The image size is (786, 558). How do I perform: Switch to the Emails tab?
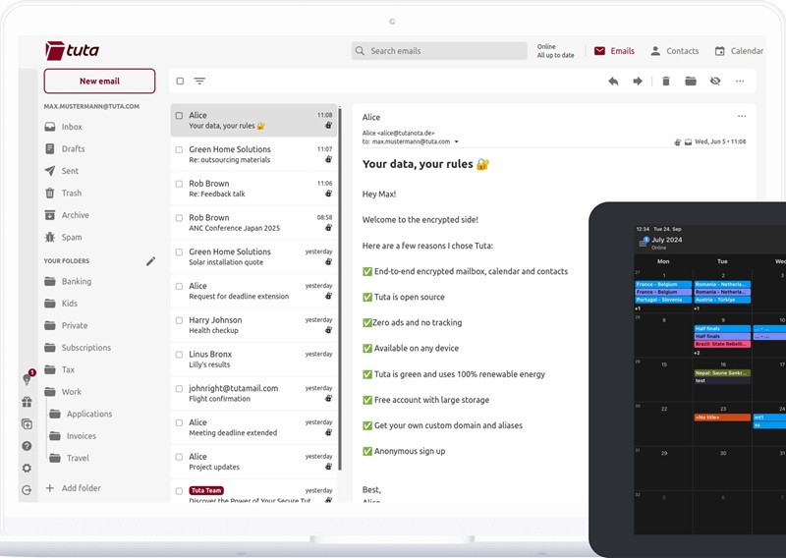(614, 51)
